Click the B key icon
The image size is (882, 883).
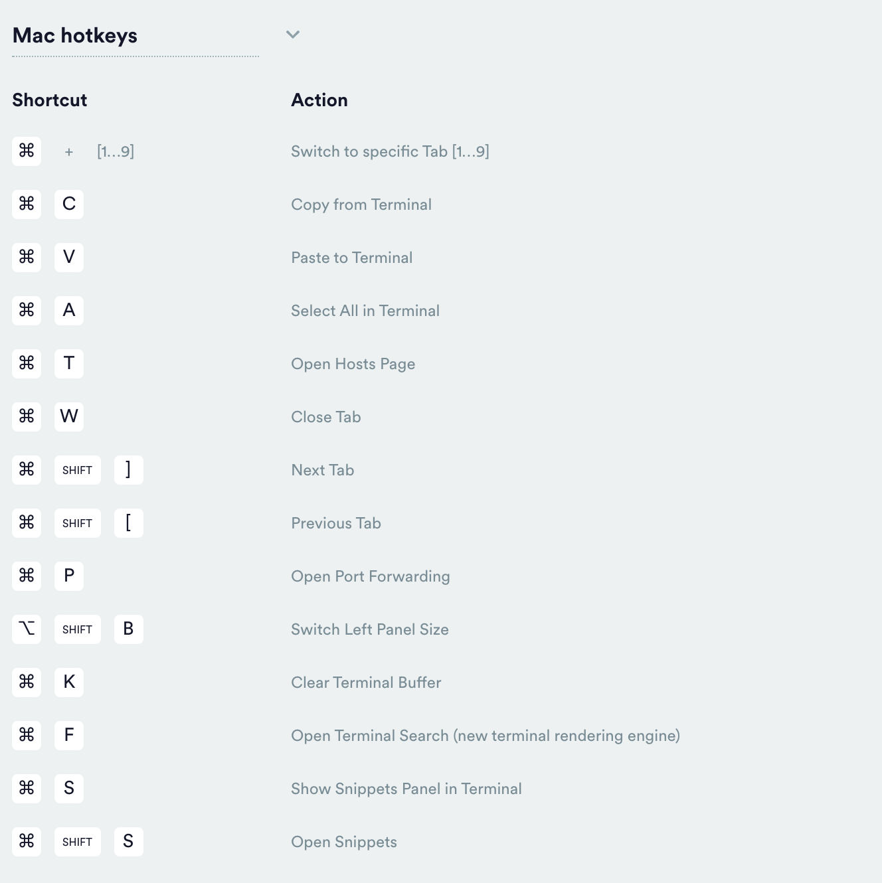coord(128,629)
